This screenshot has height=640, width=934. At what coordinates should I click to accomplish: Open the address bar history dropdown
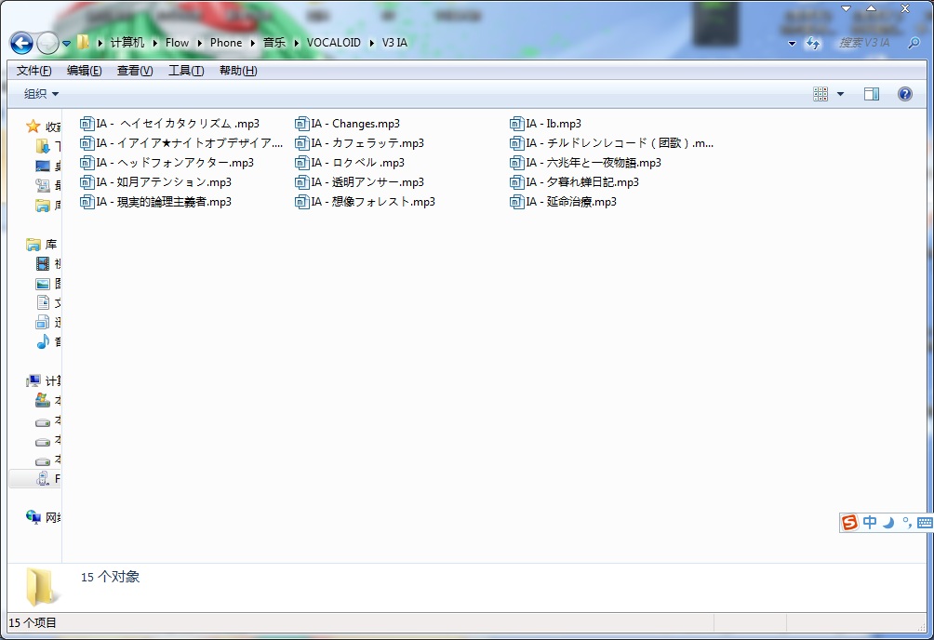(793, 44)
